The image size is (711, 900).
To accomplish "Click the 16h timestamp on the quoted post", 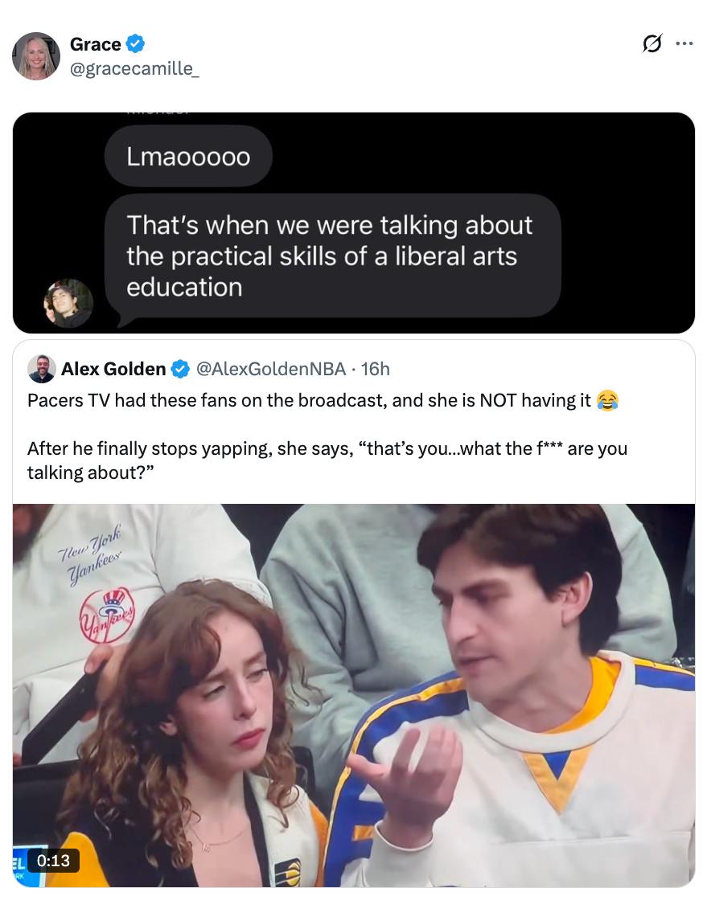I will (376, 369).
